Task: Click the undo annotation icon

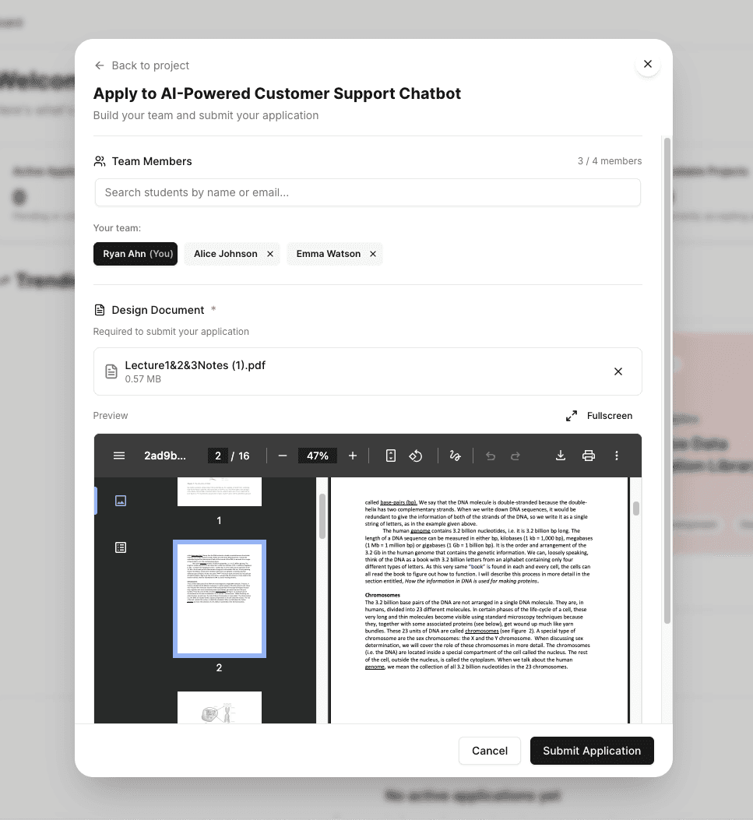Action: [491, 456]
